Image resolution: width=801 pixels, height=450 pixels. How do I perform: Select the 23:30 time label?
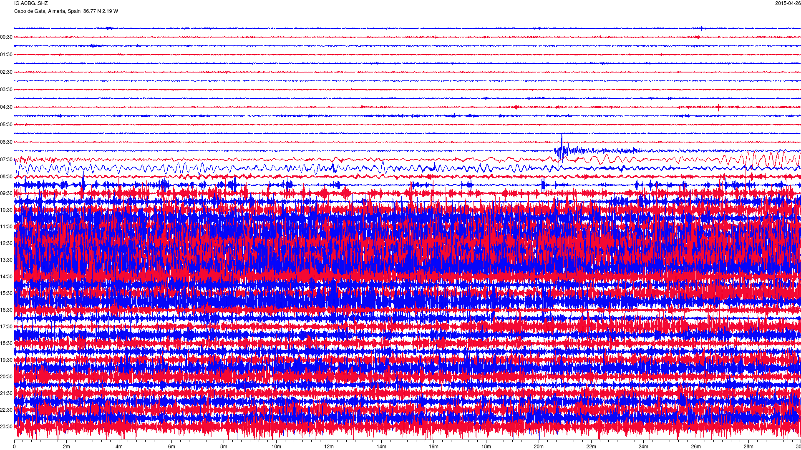tap(6, 427)
